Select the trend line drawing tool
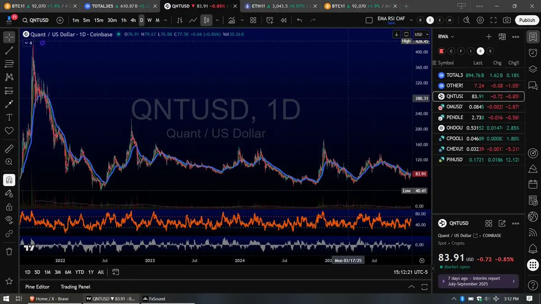Screen dimensions: 541x304 [9, 51]
